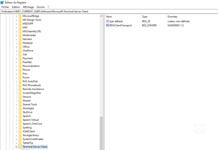Select the Silverlight folder icon

pyautogui.click(x=20, y=108)
